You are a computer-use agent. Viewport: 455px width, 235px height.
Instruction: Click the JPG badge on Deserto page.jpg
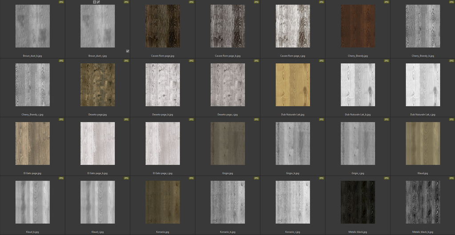click(x=126, y=61)
